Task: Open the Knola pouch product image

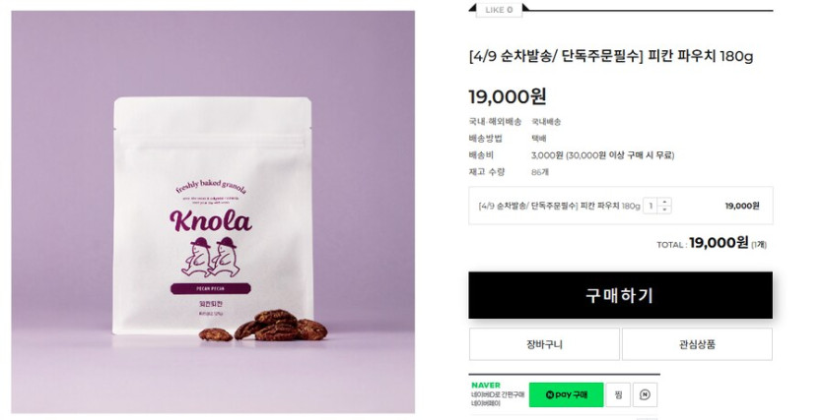Action: (x=213, y=212)
